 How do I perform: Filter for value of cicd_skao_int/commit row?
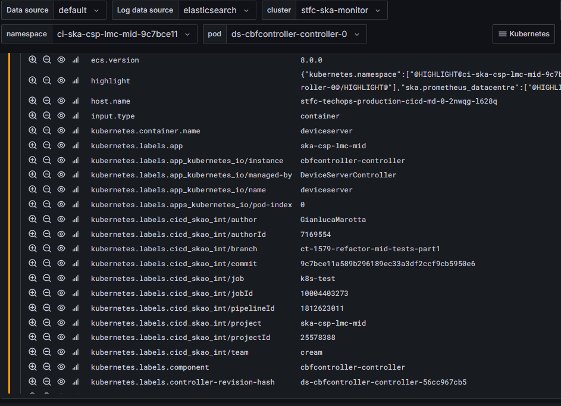(33, 263)
